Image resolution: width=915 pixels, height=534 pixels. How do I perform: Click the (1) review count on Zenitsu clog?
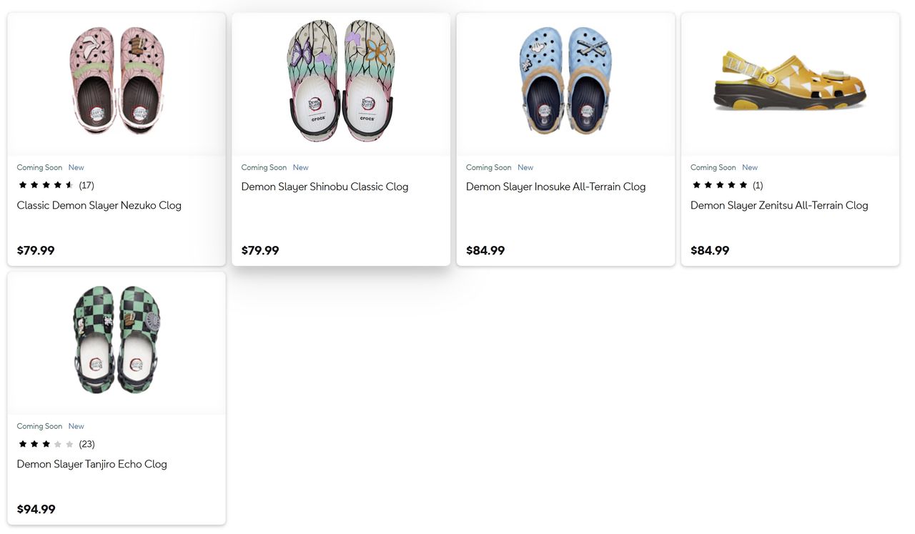(x=758, y=185)
